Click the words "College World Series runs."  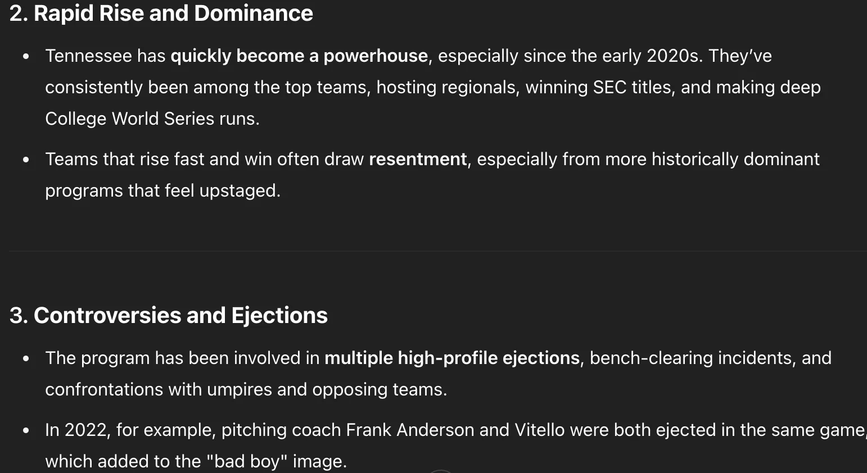(152, 119)
